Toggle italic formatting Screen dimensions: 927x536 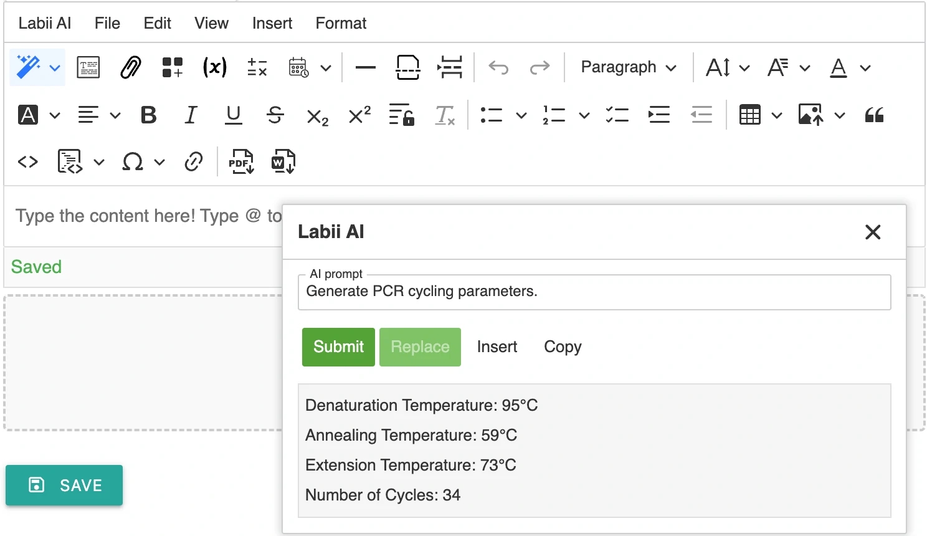point(191,115)
